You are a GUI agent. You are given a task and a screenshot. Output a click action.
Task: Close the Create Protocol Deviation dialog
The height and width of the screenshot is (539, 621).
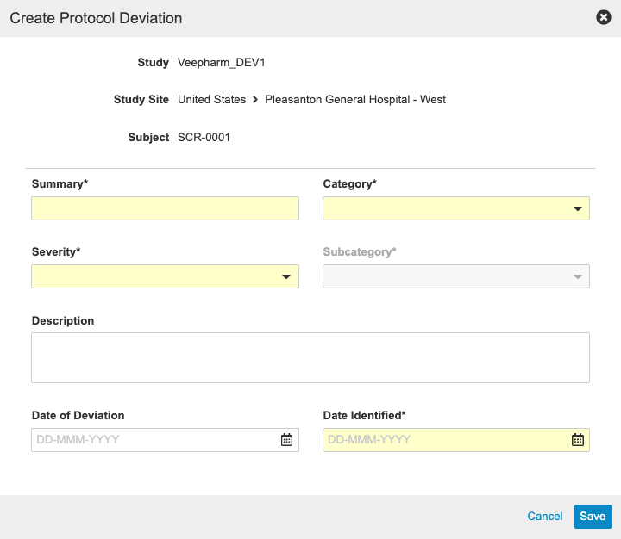coord(604,17)
